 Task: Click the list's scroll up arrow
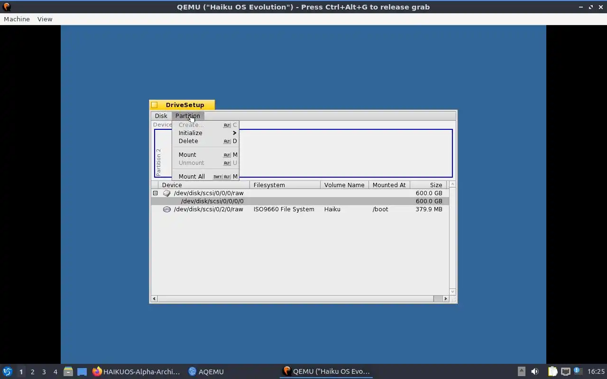(x=452, y=184)
